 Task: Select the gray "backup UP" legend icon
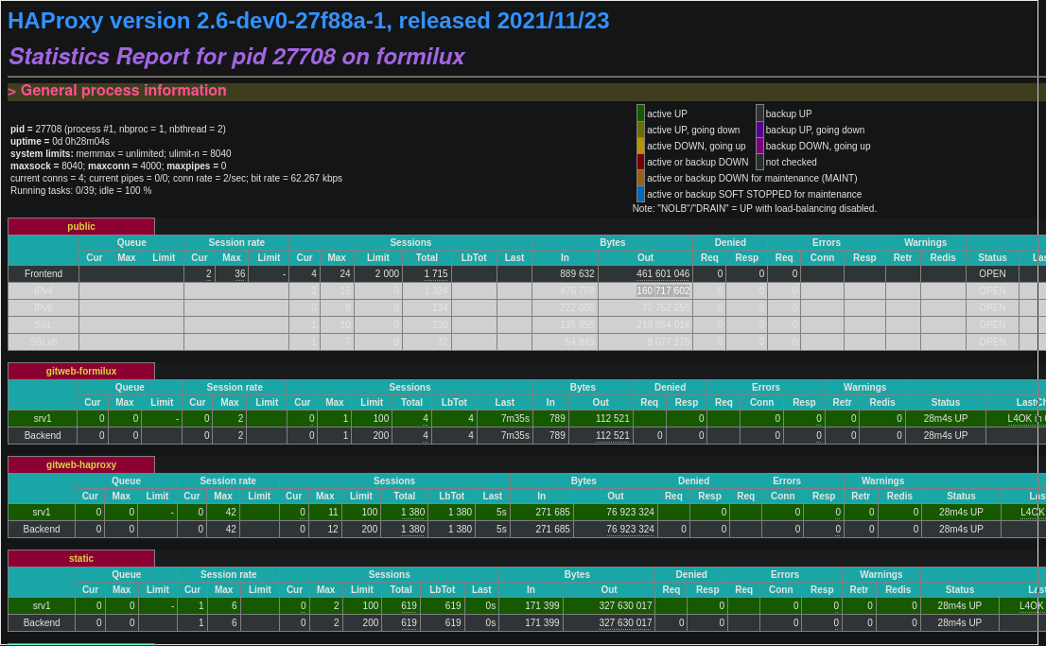tap(760, 113)
